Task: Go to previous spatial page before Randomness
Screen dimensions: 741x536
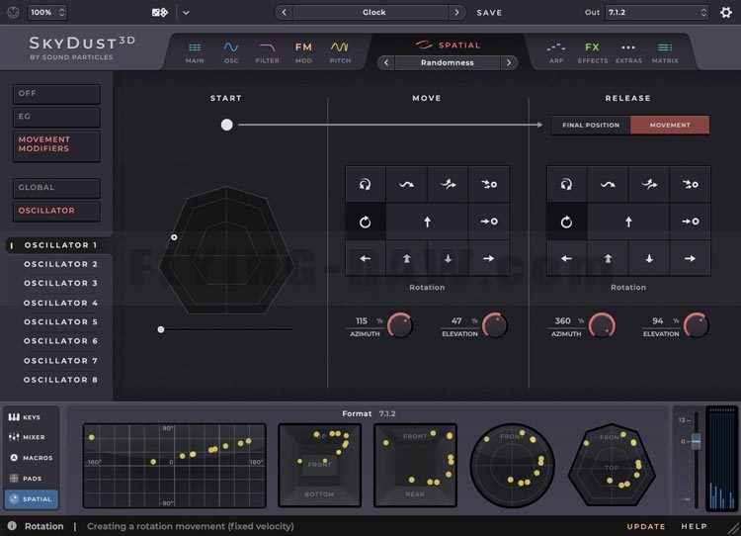Action: 386,62
